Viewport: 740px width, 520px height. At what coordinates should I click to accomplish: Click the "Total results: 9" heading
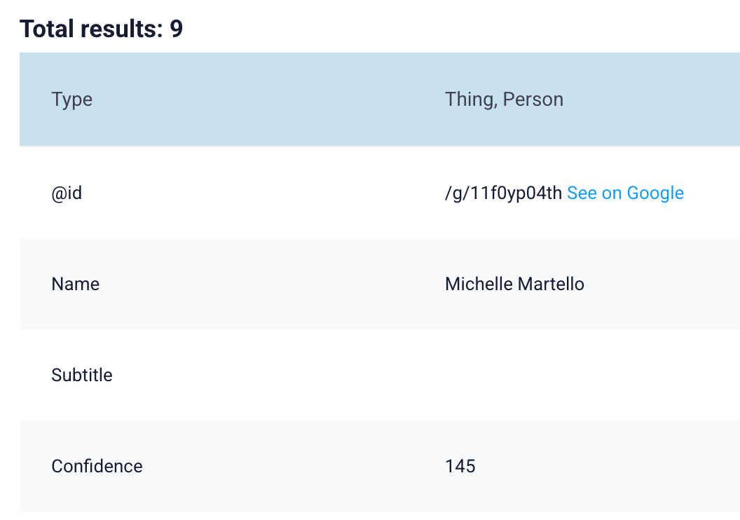pyautogui.click(x=101, y=29)
